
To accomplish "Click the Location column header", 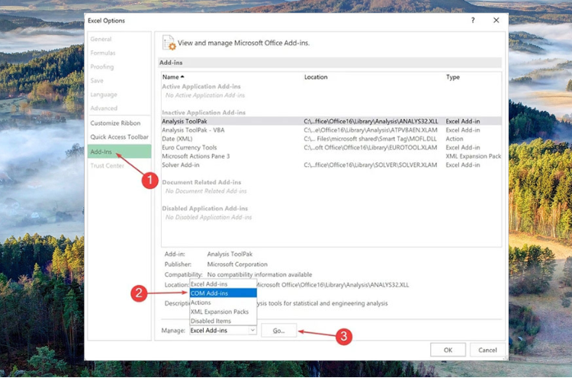I will click(x=316, y=77).
